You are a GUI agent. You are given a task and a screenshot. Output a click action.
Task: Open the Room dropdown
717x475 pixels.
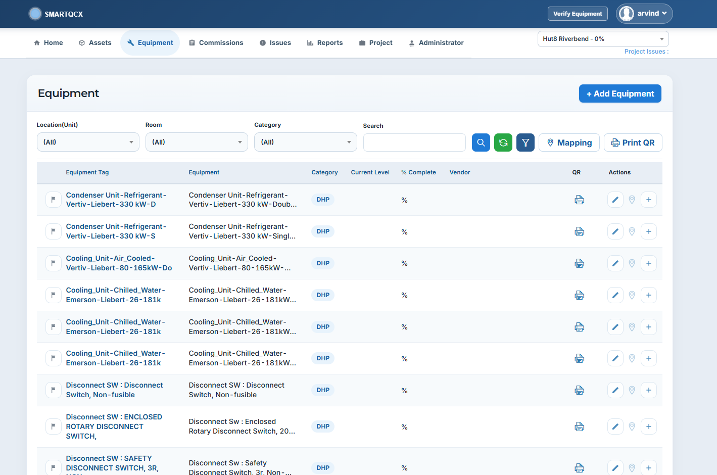click(x=197, y=142)
